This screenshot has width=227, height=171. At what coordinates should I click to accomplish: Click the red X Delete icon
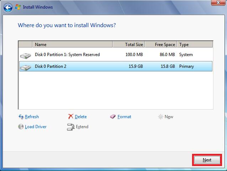71,116
